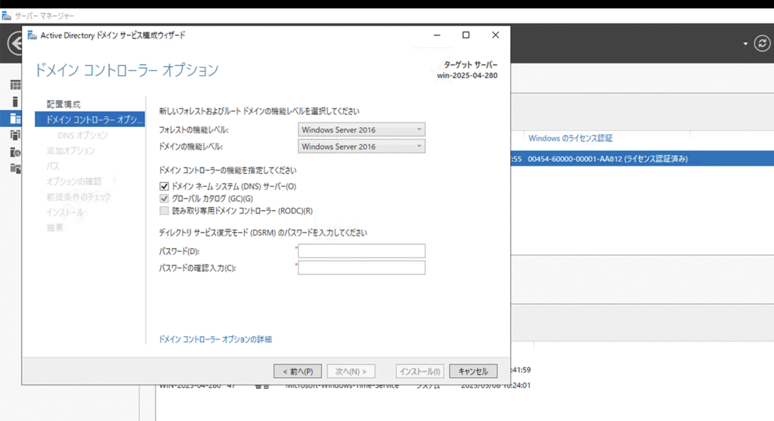
Task: Maximize the wizard window
Action: (x=466, y=35)
